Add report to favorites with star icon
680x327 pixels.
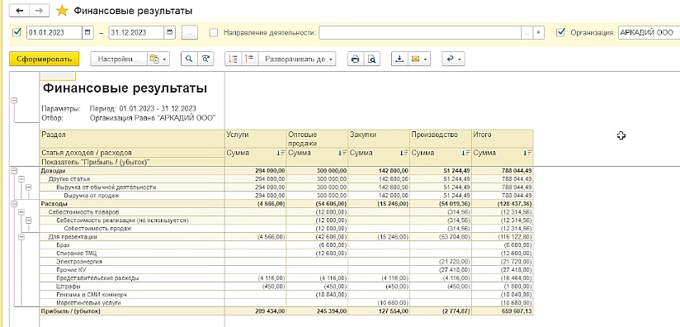tap(62, 11)
